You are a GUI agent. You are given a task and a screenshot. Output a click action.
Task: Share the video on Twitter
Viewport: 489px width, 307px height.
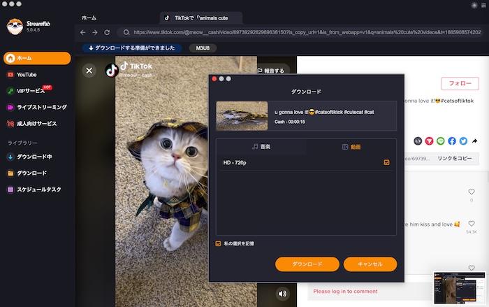tap(463, 141)
